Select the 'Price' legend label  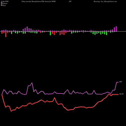(x=4, y=6)
